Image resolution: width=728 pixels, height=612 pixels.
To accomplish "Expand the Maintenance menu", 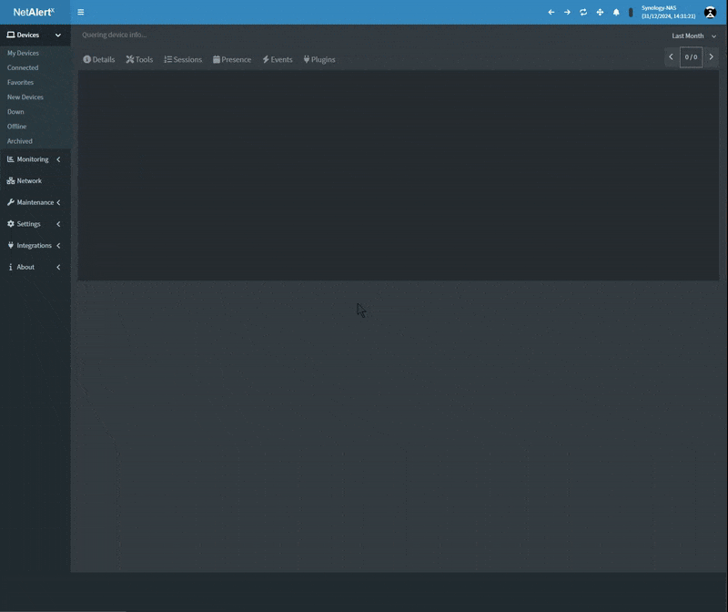I will 35,202.
